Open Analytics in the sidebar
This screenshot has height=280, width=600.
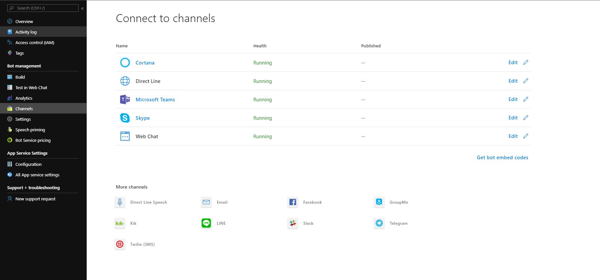(43, 98)
